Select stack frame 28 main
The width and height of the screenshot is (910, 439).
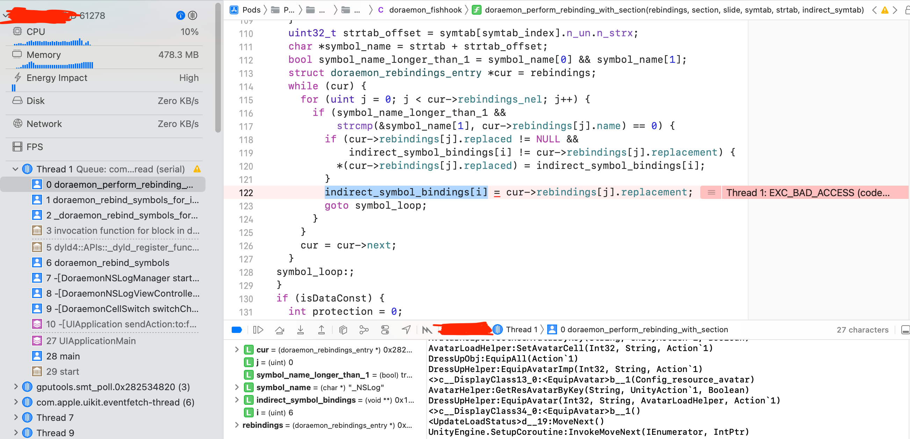pyautogui.click(x=63, y=356)
